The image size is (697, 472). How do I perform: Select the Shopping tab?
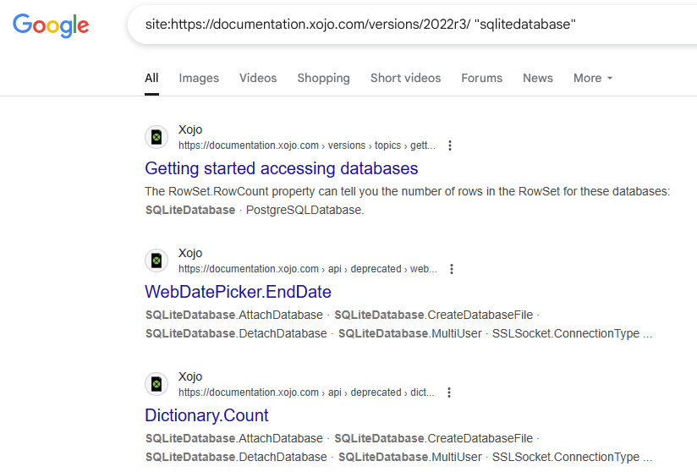pos(324,78)
